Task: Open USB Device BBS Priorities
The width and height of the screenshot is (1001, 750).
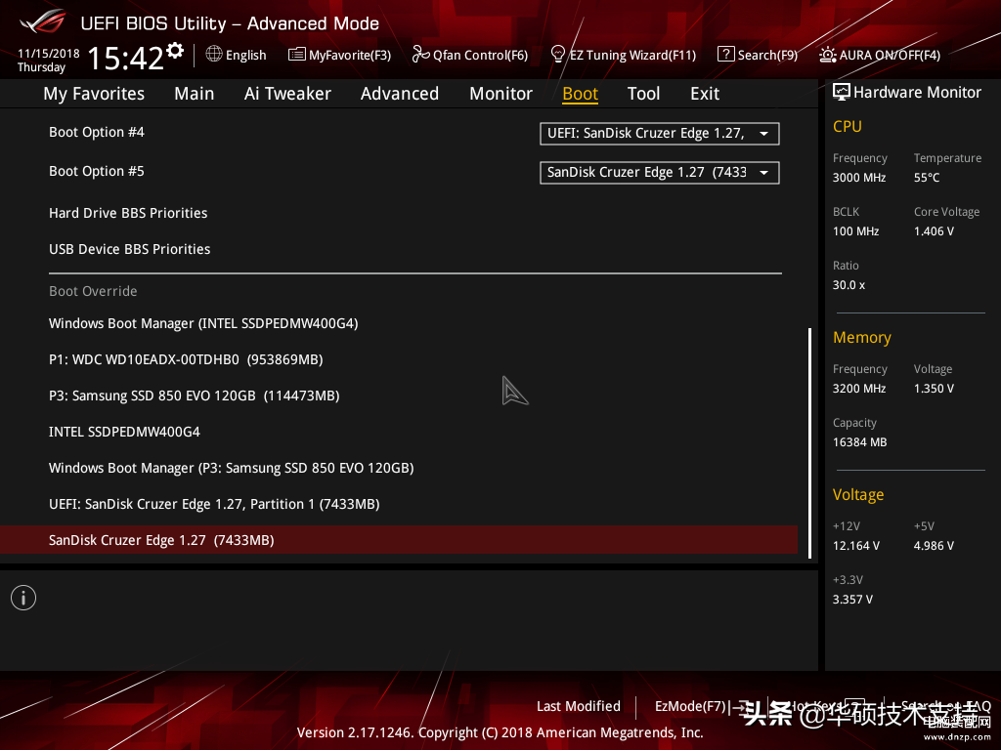Action: 130,249
